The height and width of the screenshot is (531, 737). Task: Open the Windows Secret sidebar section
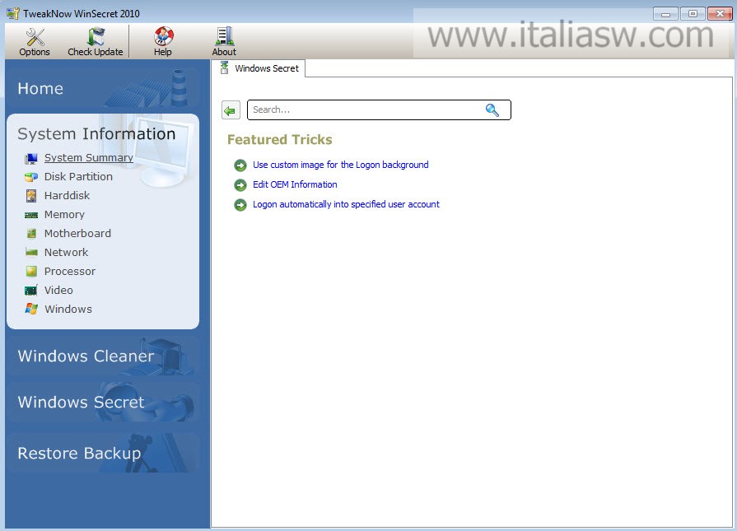tap(102, 402)
